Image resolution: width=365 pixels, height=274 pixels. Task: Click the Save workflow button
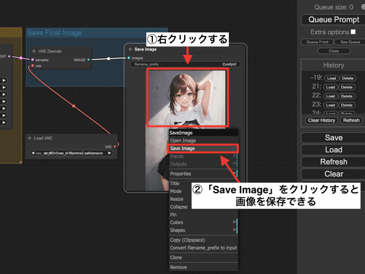pos(333,138)
